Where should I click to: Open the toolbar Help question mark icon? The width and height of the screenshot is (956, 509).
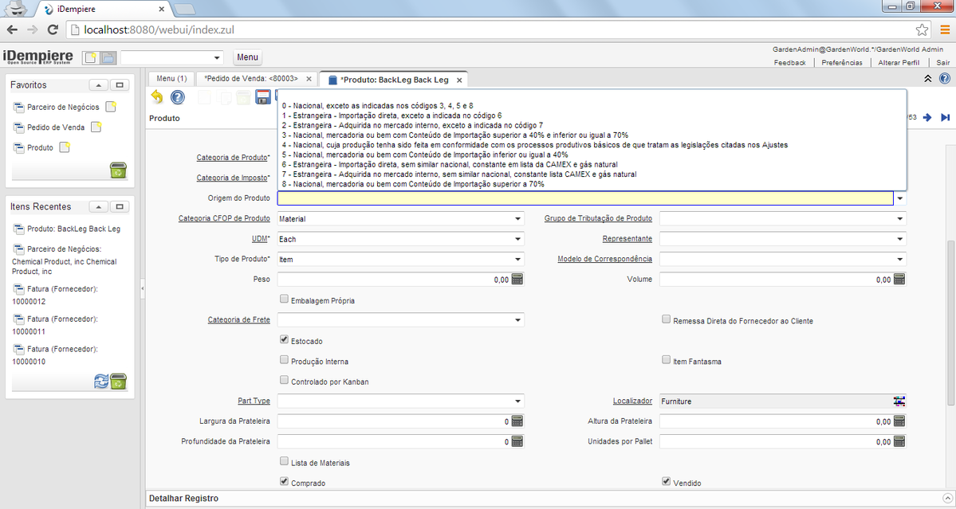[177, 97]
